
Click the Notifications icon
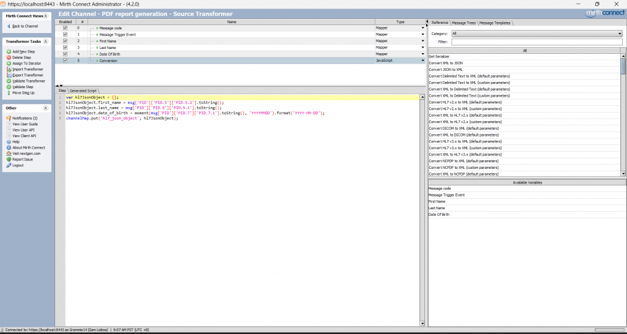coord(9,118)
